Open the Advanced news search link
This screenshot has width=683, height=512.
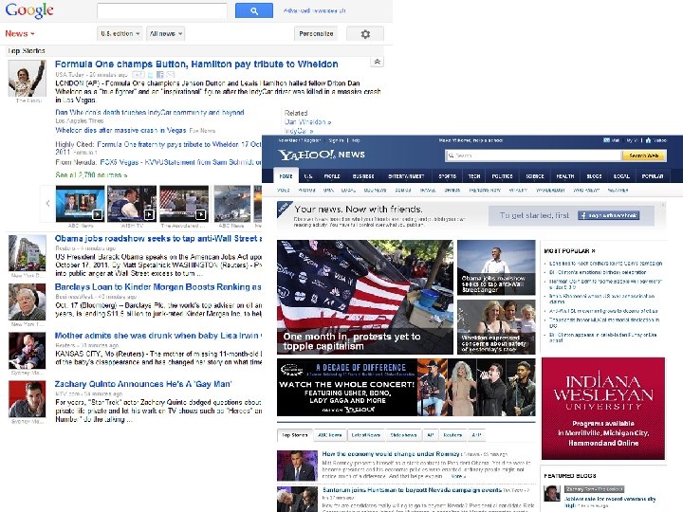(315, 10)
